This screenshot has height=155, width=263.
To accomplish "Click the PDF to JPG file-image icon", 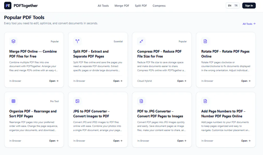I will tap(141, 101).
